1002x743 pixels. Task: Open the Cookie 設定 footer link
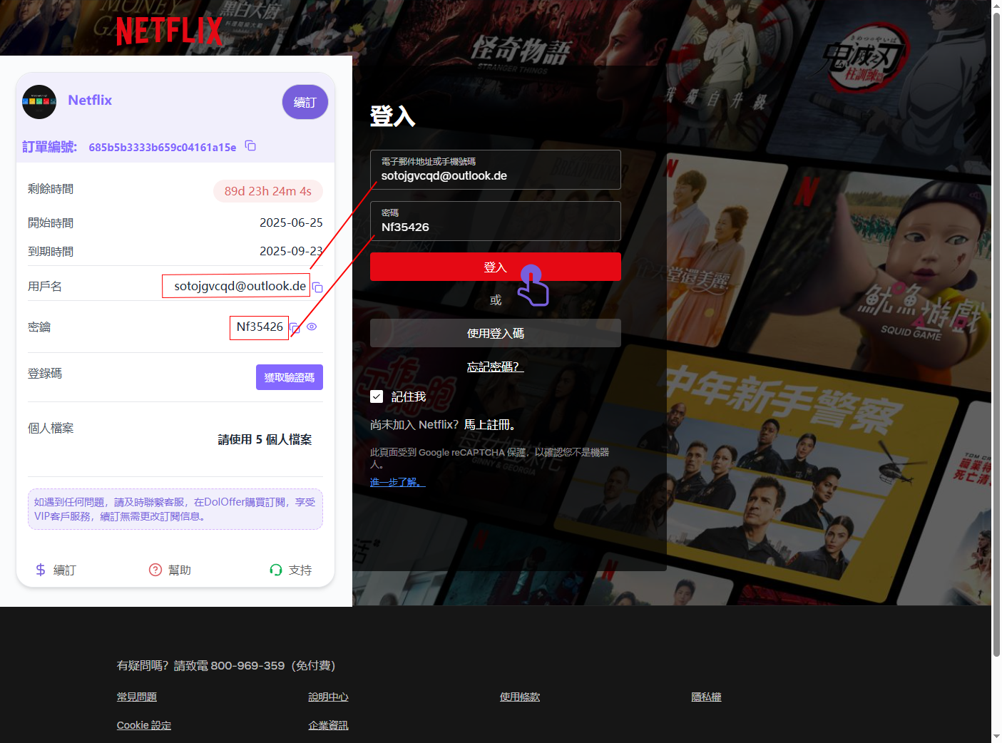(144, 725)
